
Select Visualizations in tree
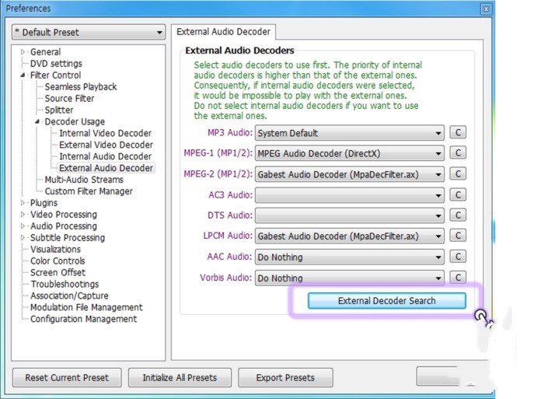pyautogui.click(x=55, y=250)
